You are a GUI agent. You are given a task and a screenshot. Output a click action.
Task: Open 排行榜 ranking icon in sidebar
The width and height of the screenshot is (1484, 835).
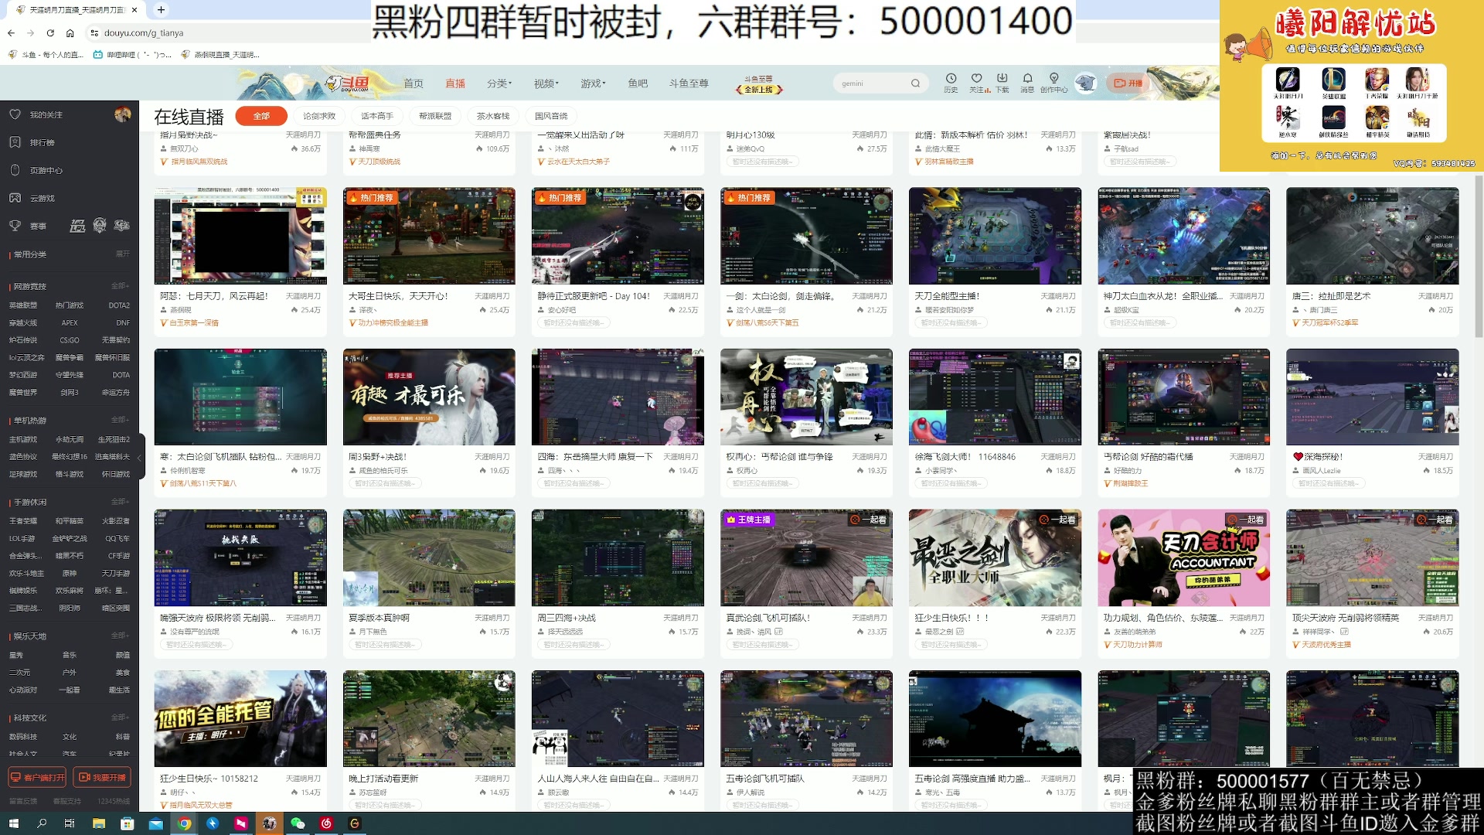point(15,142)
